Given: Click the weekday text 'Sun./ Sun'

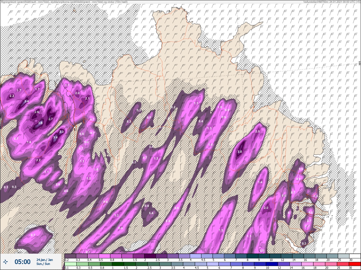Looking at the screenshot, I should pyautogui.click(x=43, y=264).
